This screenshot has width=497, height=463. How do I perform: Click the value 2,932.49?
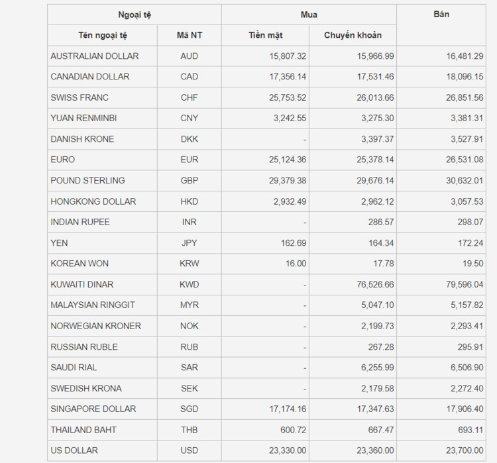coord(290,201)
